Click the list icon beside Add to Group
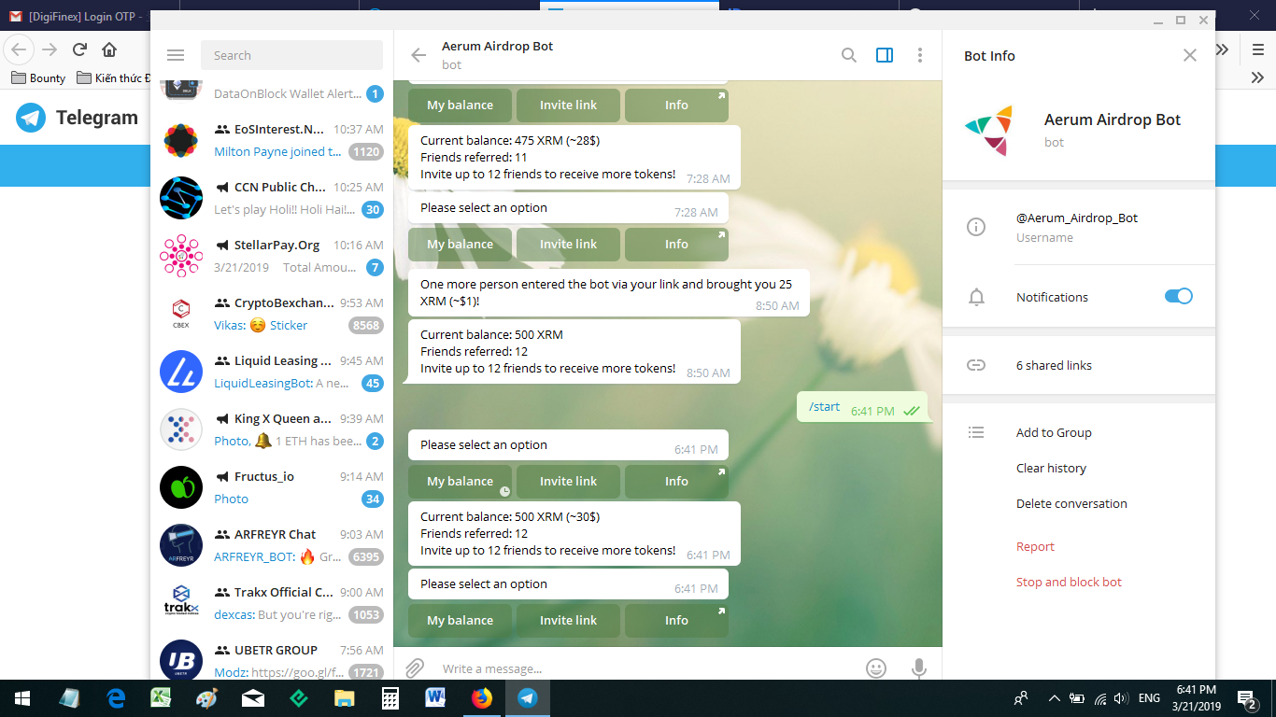This screenshot has width=1276, height=717. (x=976, y=432)
